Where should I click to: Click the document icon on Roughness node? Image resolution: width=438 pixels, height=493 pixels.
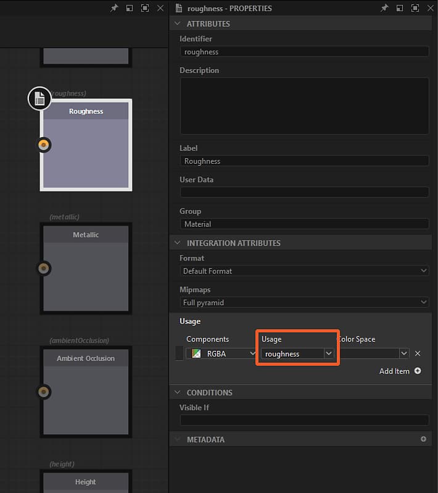39,98
